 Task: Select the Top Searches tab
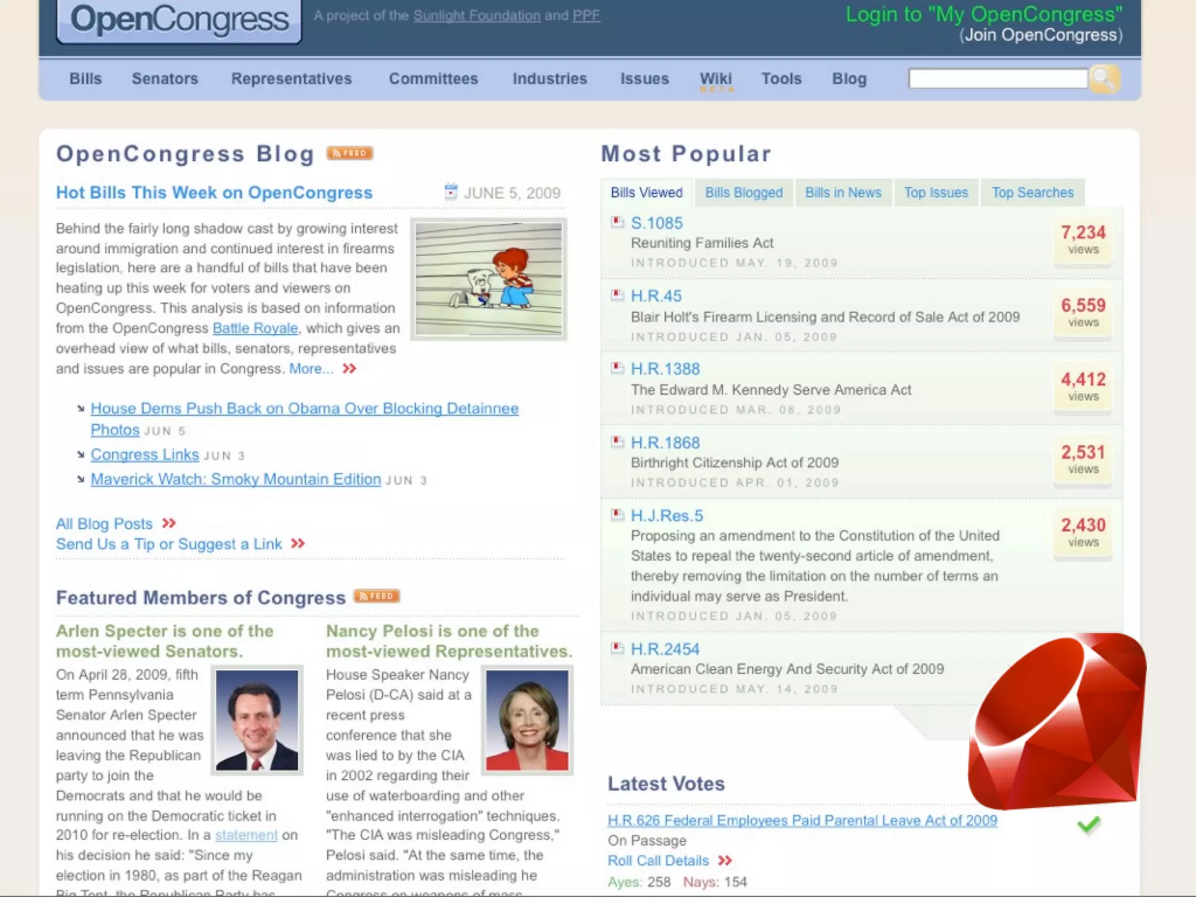pos(1032,193)
